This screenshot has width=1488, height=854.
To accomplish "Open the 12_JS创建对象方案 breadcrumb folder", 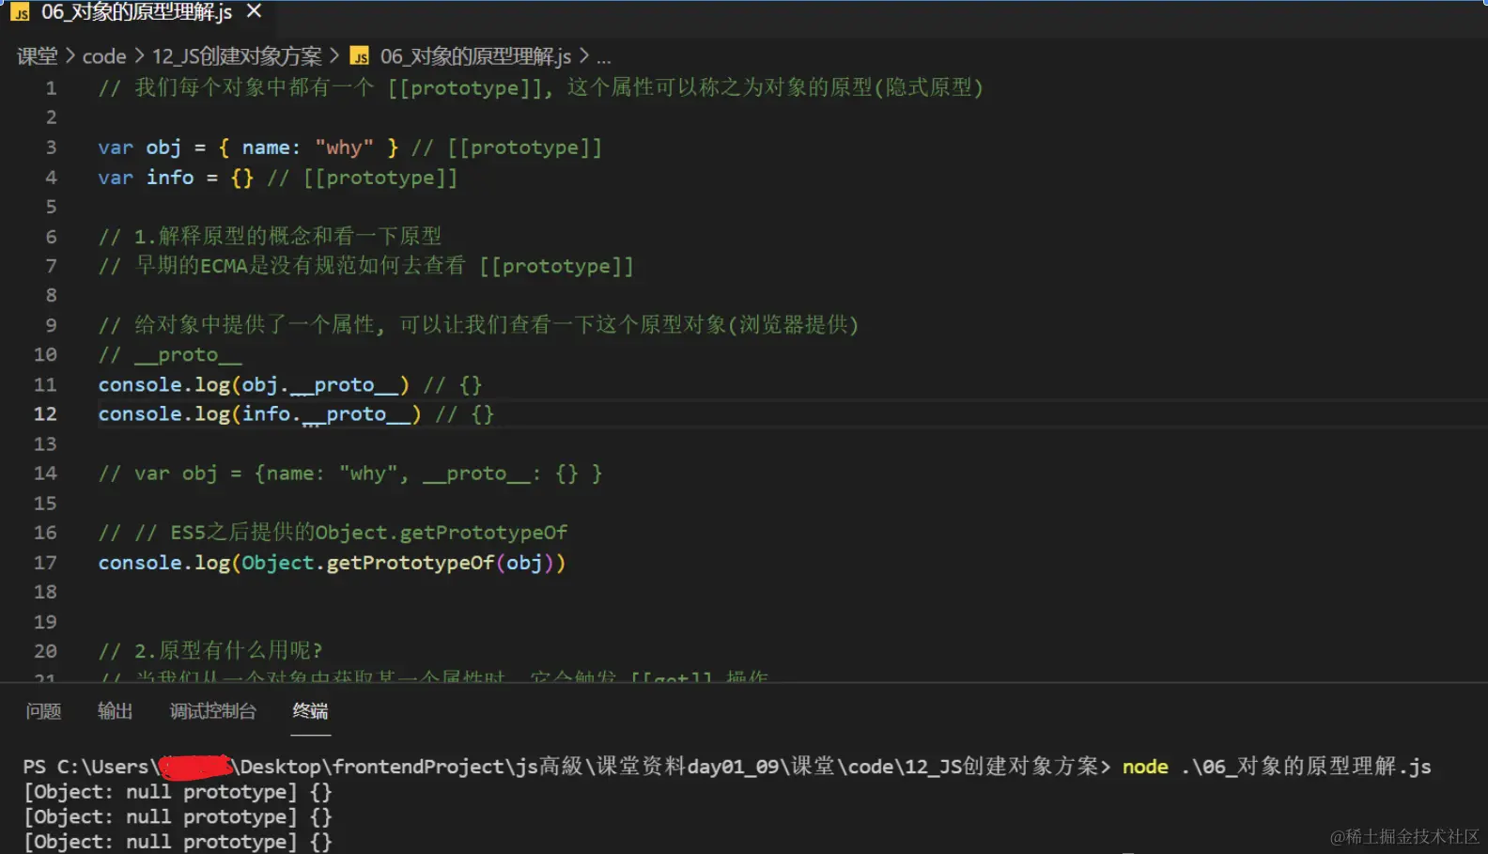I will [x=237, y=56].
